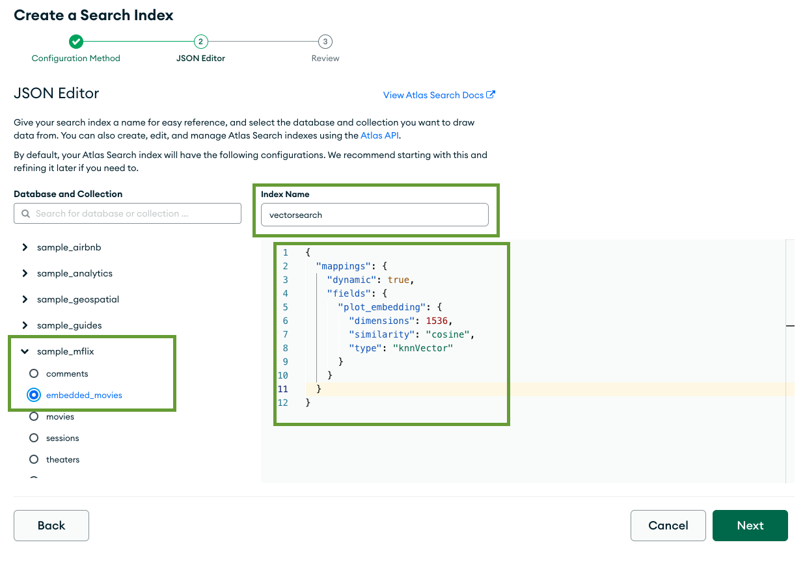Click the JSON editor vertical scrollbar
The height and width of the screenshot is (562, 805).
point(790,361)
